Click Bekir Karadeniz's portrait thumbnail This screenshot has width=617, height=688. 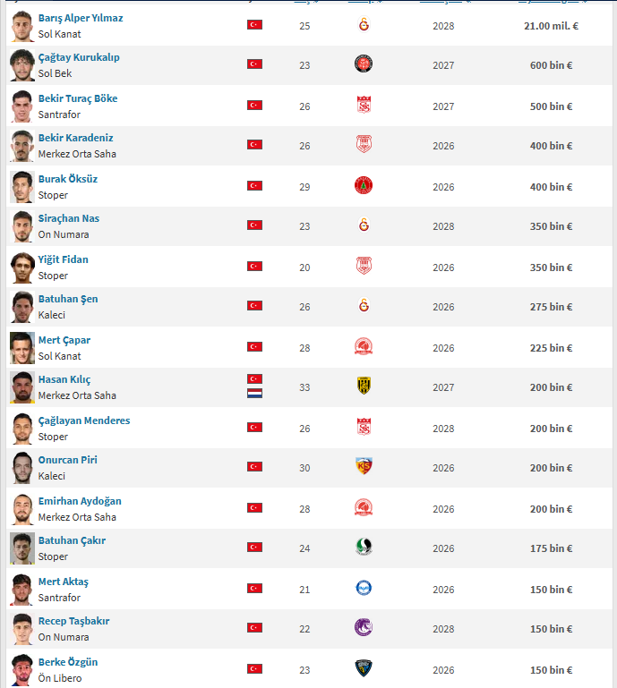22,146
